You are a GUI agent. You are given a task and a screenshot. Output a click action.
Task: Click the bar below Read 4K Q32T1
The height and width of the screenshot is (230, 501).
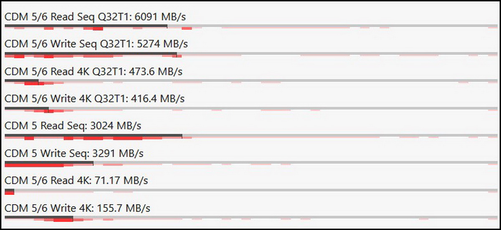pos(22,81)
